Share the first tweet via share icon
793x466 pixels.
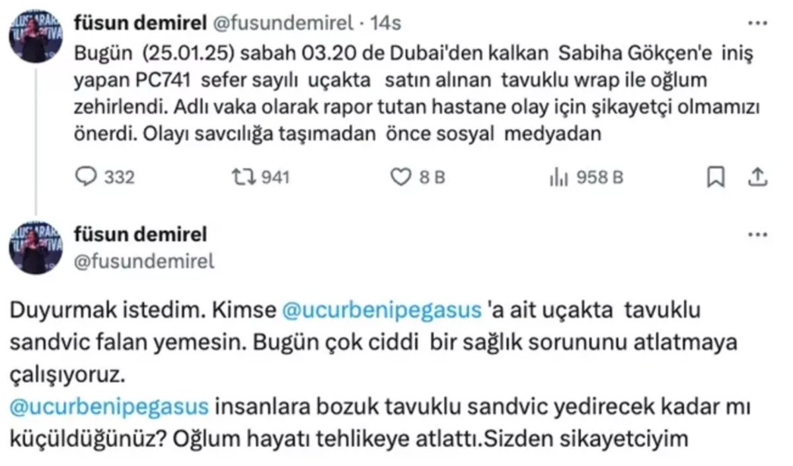coord(758,176)
